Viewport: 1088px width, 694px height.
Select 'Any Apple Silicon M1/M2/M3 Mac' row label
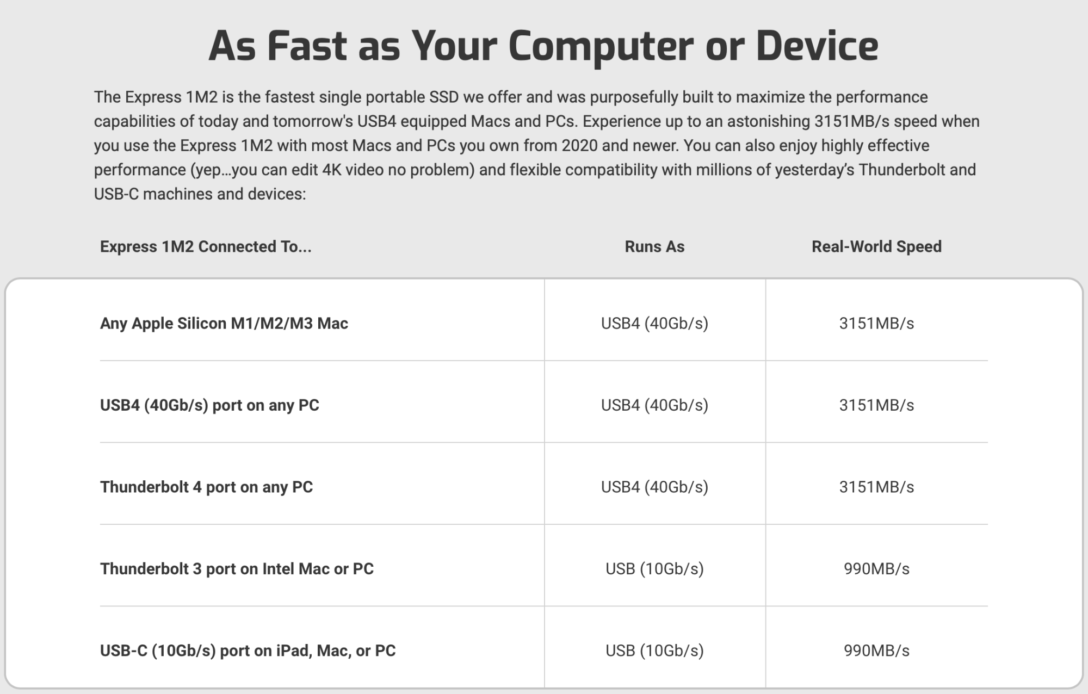click(224, 323)
